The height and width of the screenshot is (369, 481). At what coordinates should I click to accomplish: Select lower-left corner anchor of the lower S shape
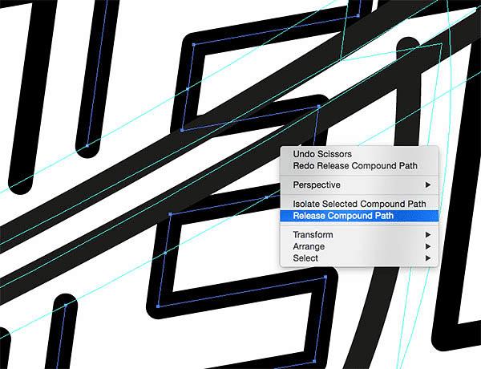158,306
